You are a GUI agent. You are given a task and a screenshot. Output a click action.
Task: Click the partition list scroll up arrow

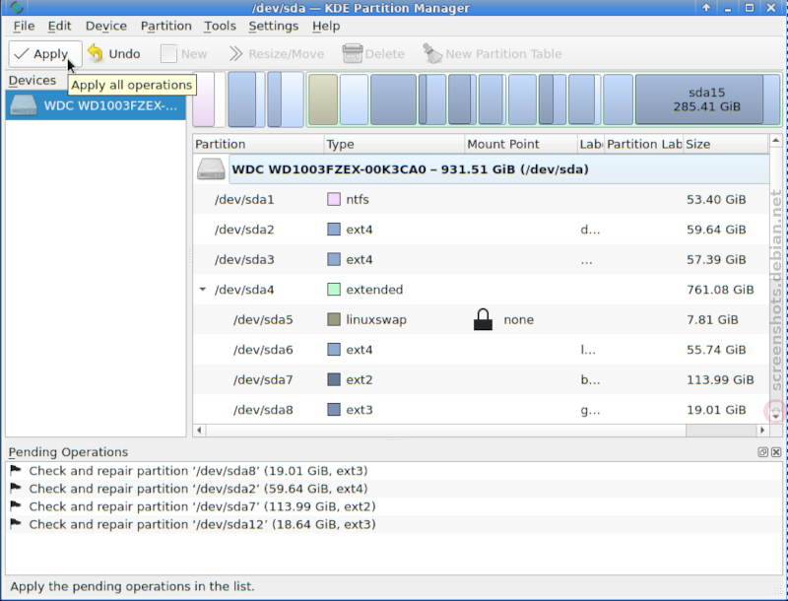[x=775, y=140]
